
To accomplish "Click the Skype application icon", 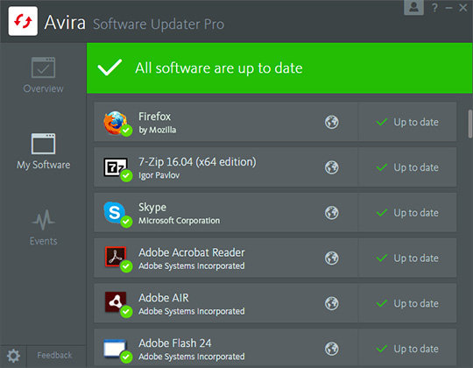I will (x=117, y=214).
